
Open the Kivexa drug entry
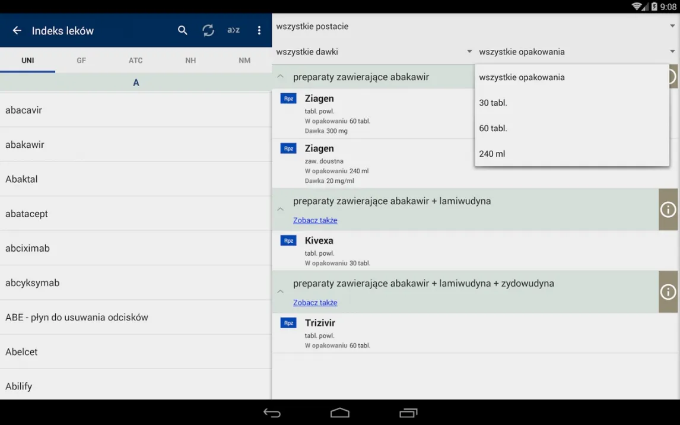319,241
